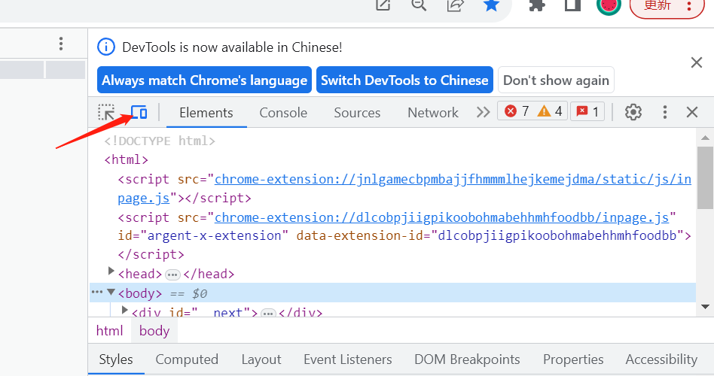Open DevTools three-dot customize menu
Screen dimensions: 714x376
tap(664, 112)
